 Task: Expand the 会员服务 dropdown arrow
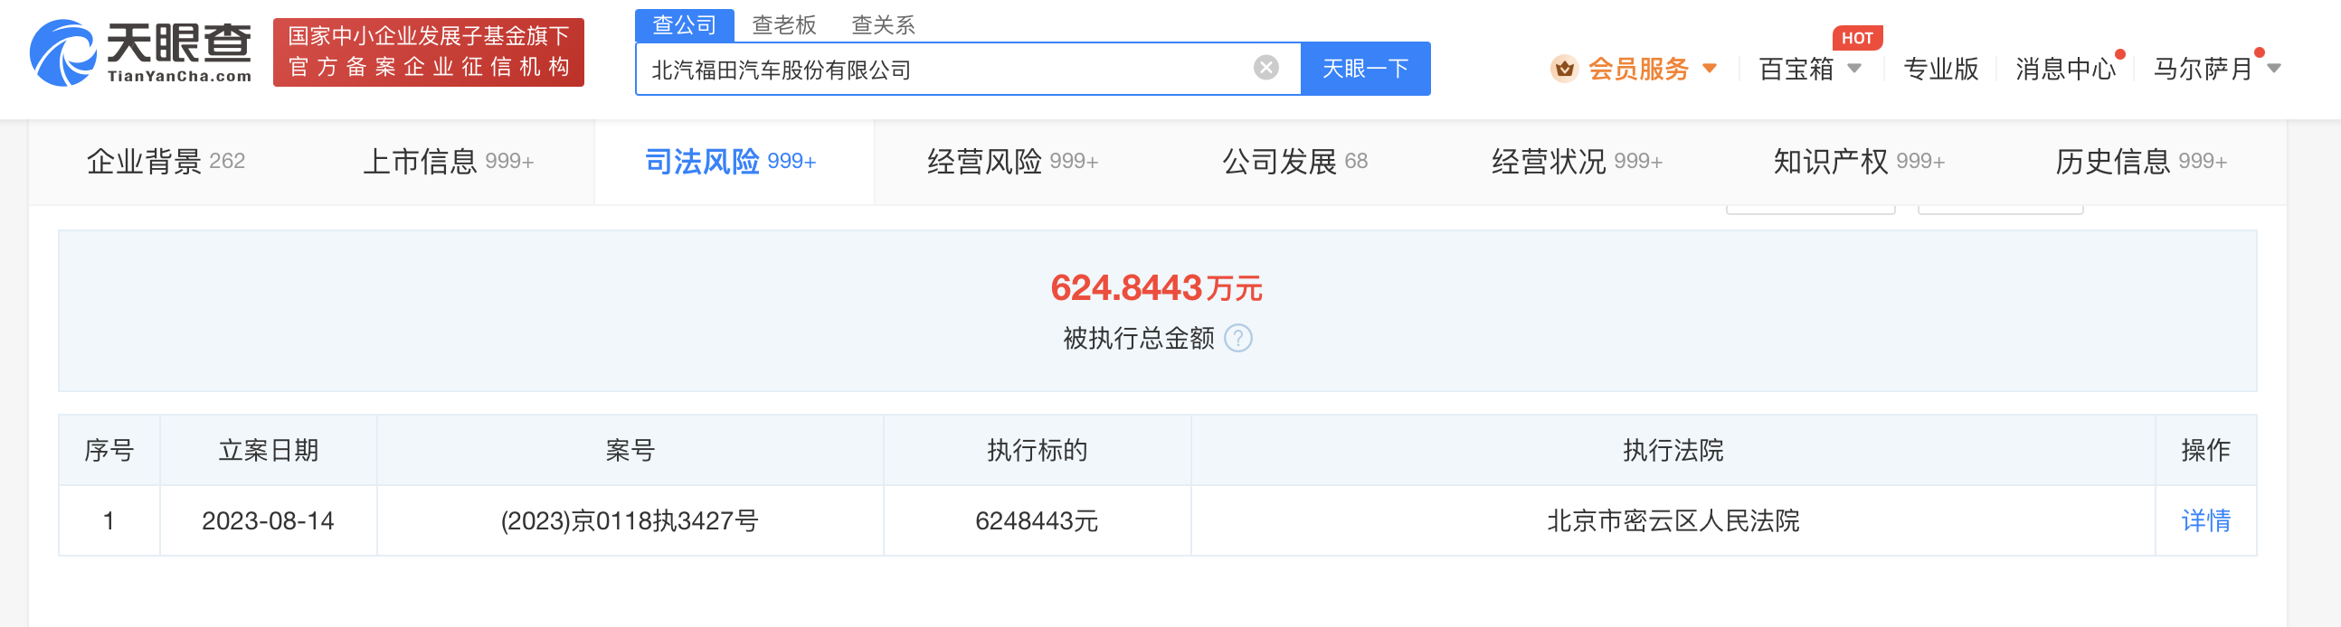(x=1710, y=68)
